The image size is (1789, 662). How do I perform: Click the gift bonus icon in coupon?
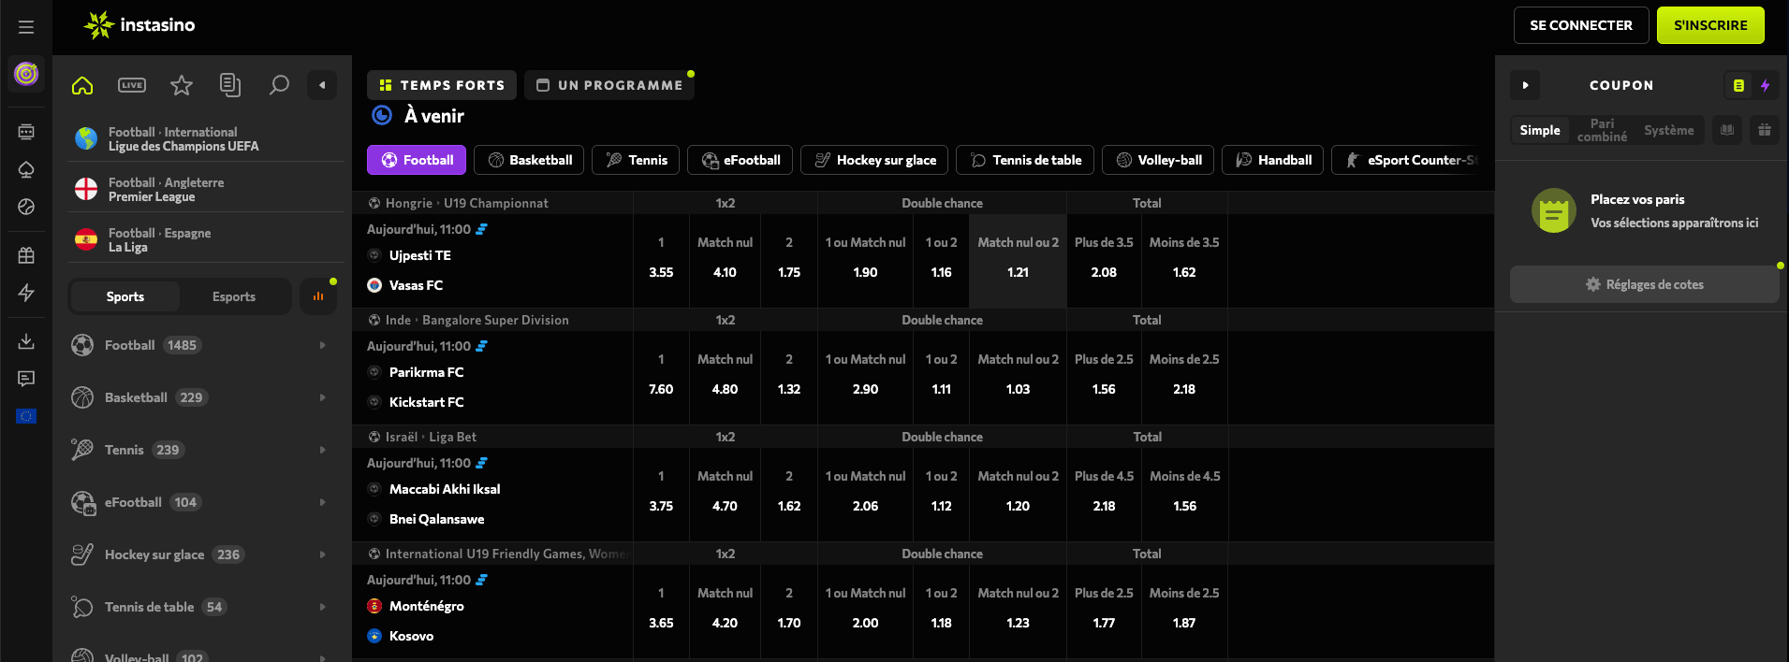click(1765, 130)
